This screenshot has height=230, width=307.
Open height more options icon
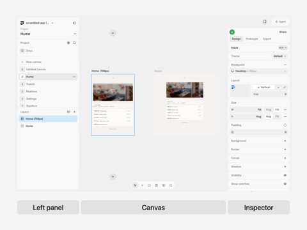coord(285,117)
